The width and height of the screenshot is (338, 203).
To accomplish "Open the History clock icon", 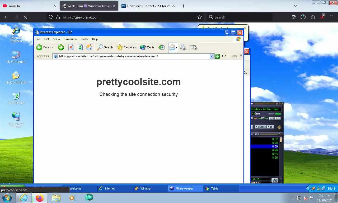I will tap(162, 47).
